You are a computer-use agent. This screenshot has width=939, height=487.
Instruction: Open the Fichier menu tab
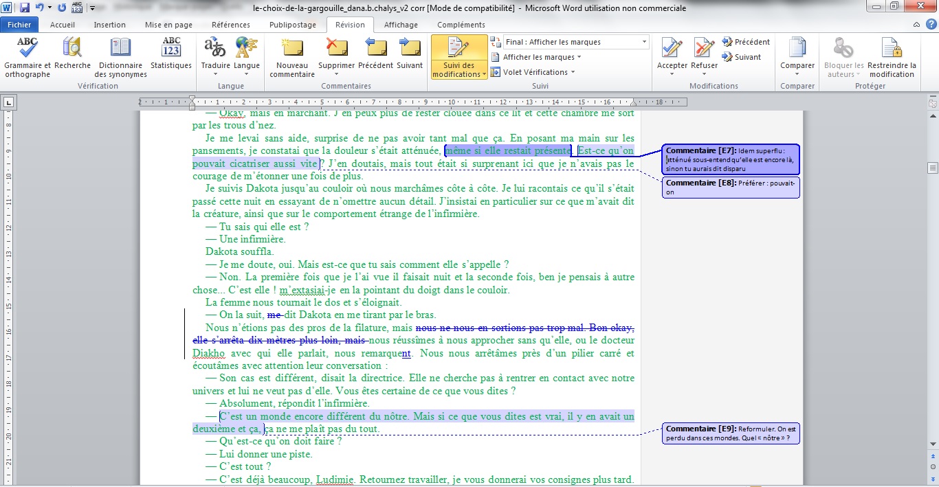(x=19, y=25)
